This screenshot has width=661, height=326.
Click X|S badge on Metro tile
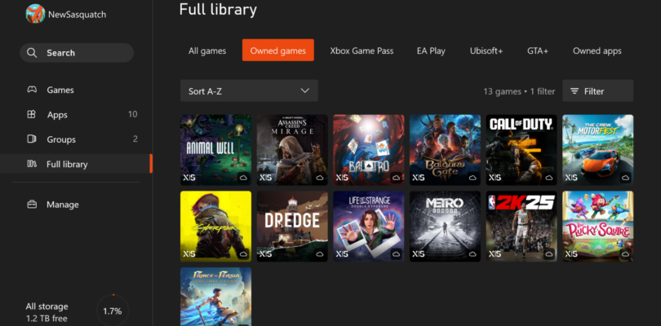[x=418, y=254]
